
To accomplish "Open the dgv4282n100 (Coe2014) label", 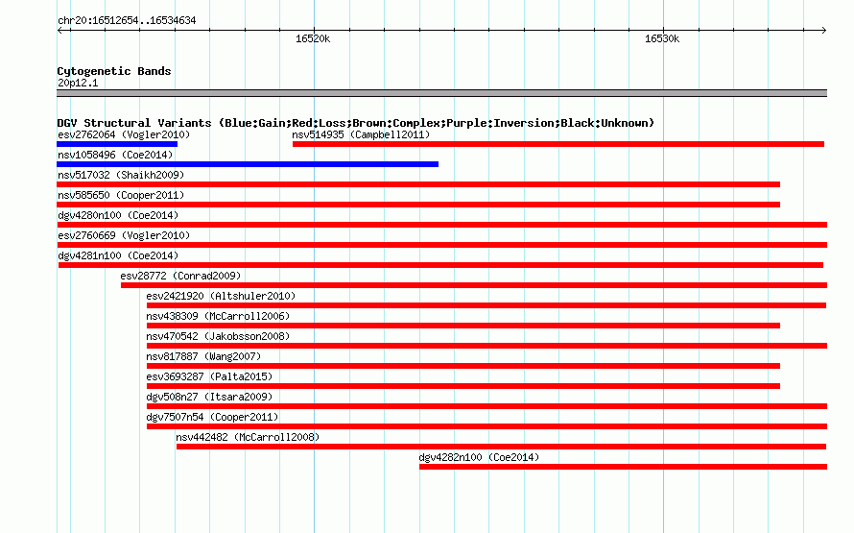I will 479,457.
